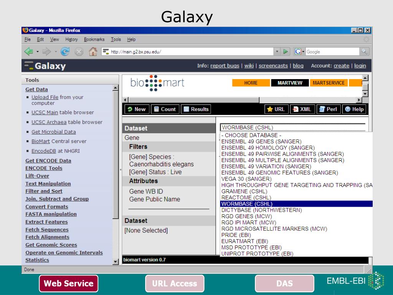Switch to the HOME tab in BioMart
Image resolution: width=393 pixels, height=295 pixels.
[x=251, y=83]
